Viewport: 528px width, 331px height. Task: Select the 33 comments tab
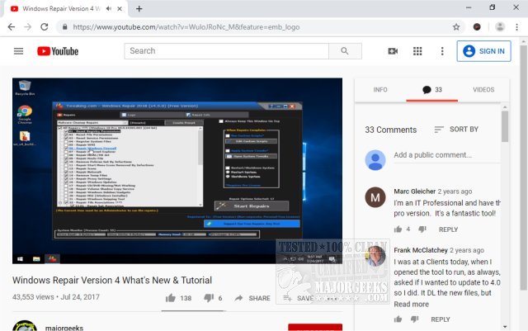[431, 90]
